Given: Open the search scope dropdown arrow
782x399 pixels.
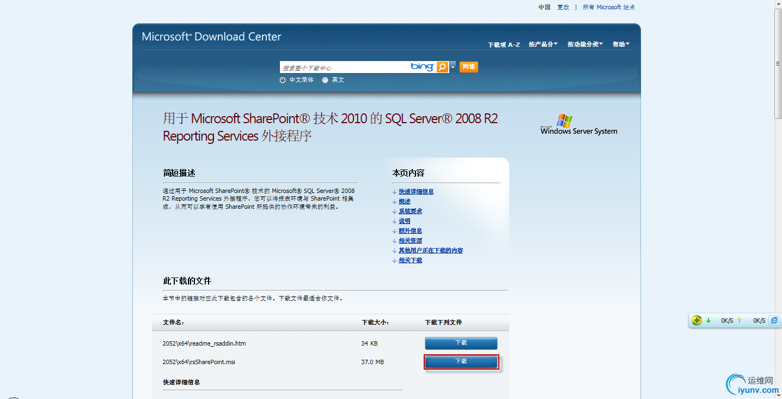Looking at the screenshot, I should tap(453, 67).
